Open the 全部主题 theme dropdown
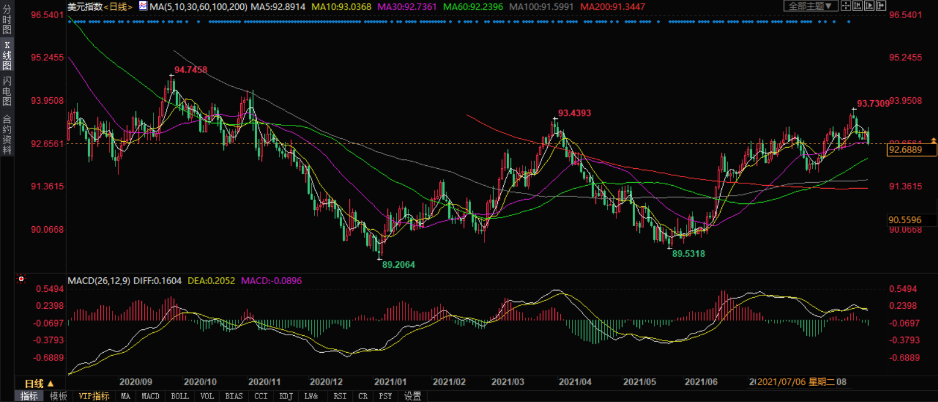 point(810,6)
